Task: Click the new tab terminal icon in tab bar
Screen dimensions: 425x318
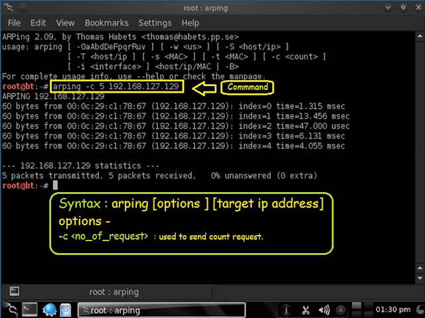Action: tap(15, 291)
